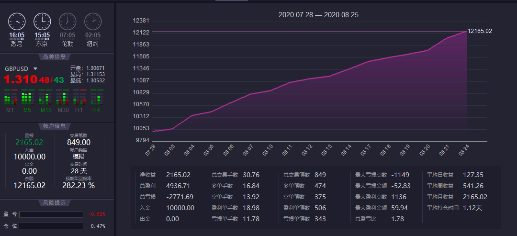
Task: Select the H1 timeframe signal bars
Action: pyautogui.click(x=80, y=98)
